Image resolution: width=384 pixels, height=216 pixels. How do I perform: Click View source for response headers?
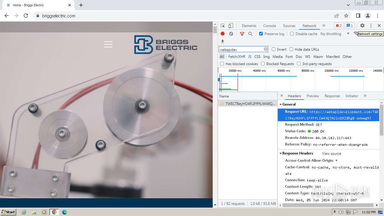(x=331, y=153)
